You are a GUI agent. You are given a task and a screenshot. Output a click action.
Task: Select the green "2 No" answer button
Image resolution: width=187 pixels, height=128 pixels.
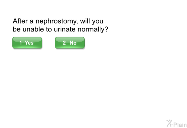[70, 43]
